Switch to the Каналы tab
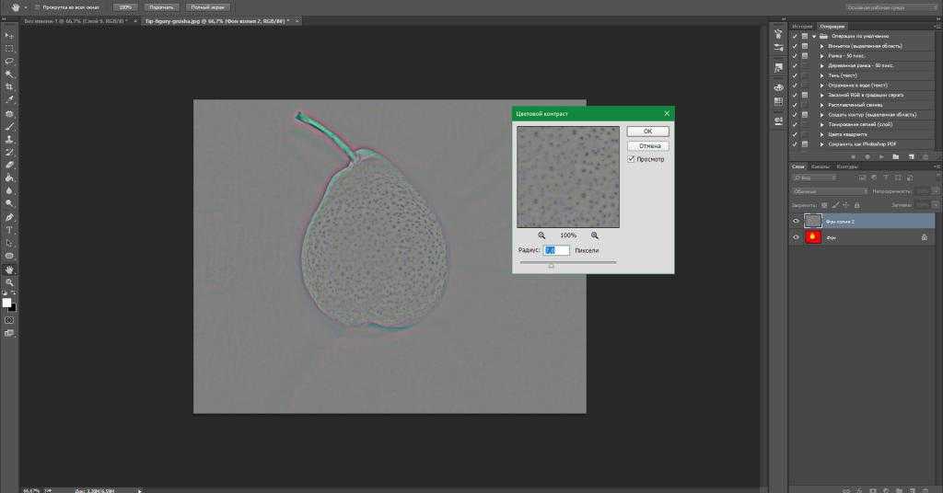943x493 pixels. point(820,166)
